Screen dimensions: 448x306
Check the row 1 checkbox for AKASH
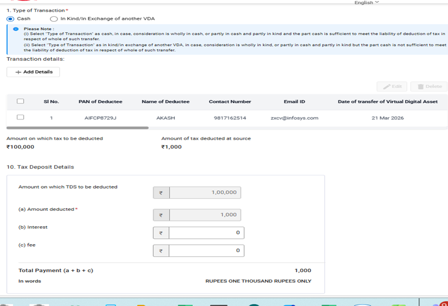tap(21, 117)
